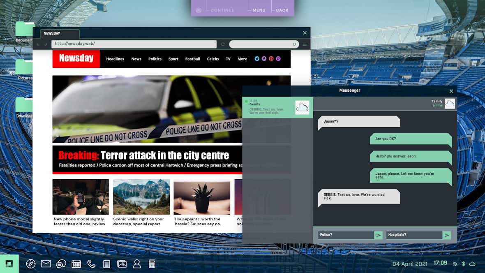Viewport: 485px width, 273px height.
Task: Click the square start button in the taskbar
Action: pos(9,264)
